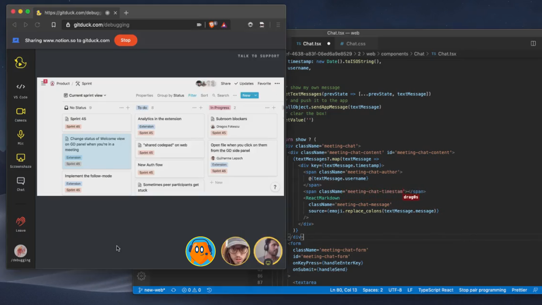The height and width of the screenshot is (305, 542).
Task: Click camera permission icon in address bar
Action: [x=199, y=25]
